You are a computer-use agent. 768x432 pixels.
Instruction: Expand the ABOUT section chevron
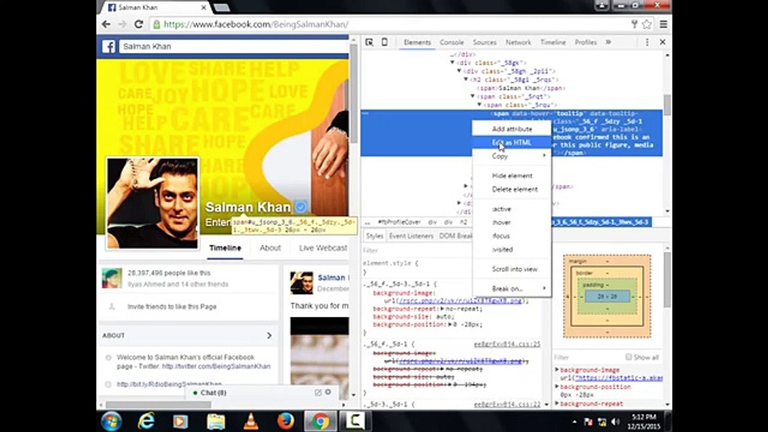click(x=269, y=335)
